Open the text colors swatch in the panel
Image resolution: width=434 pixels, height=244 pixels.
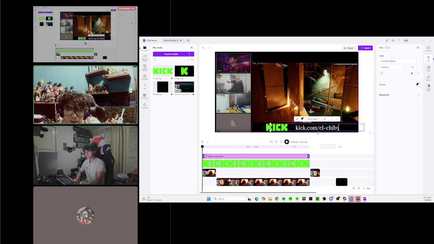pos(417,84)
